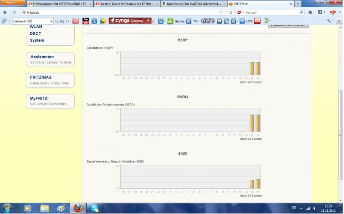Image resolution: width=344 pixels, height=214 pixels.
Task: Open the MyFRITZ! panel
Action: point(50,101)
